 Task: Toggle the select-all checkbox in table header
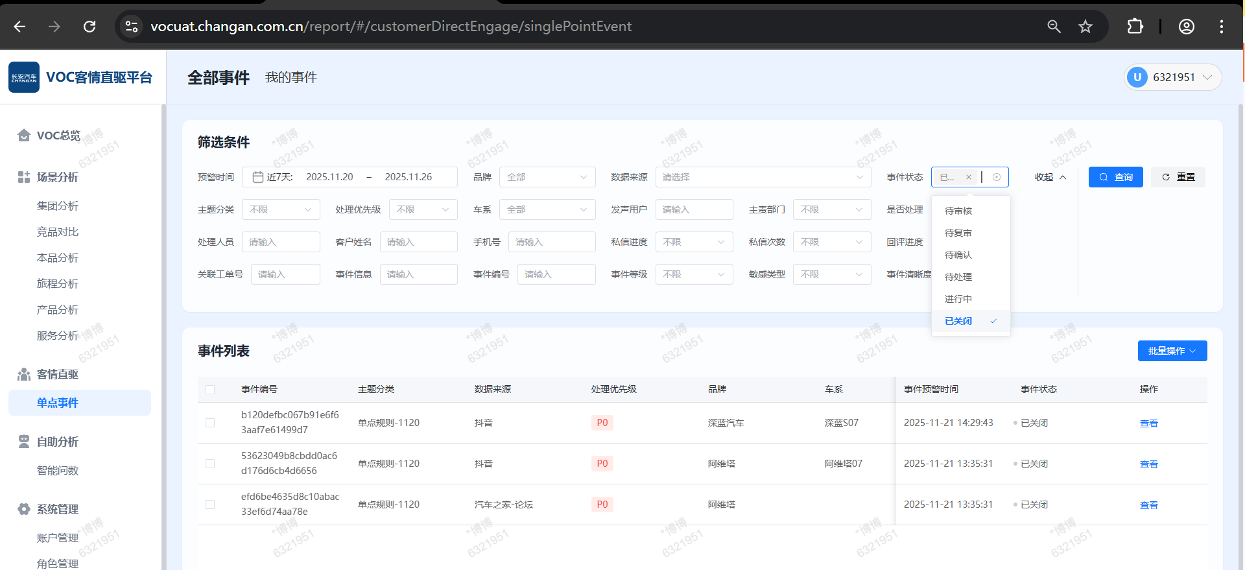click(210, 390)
